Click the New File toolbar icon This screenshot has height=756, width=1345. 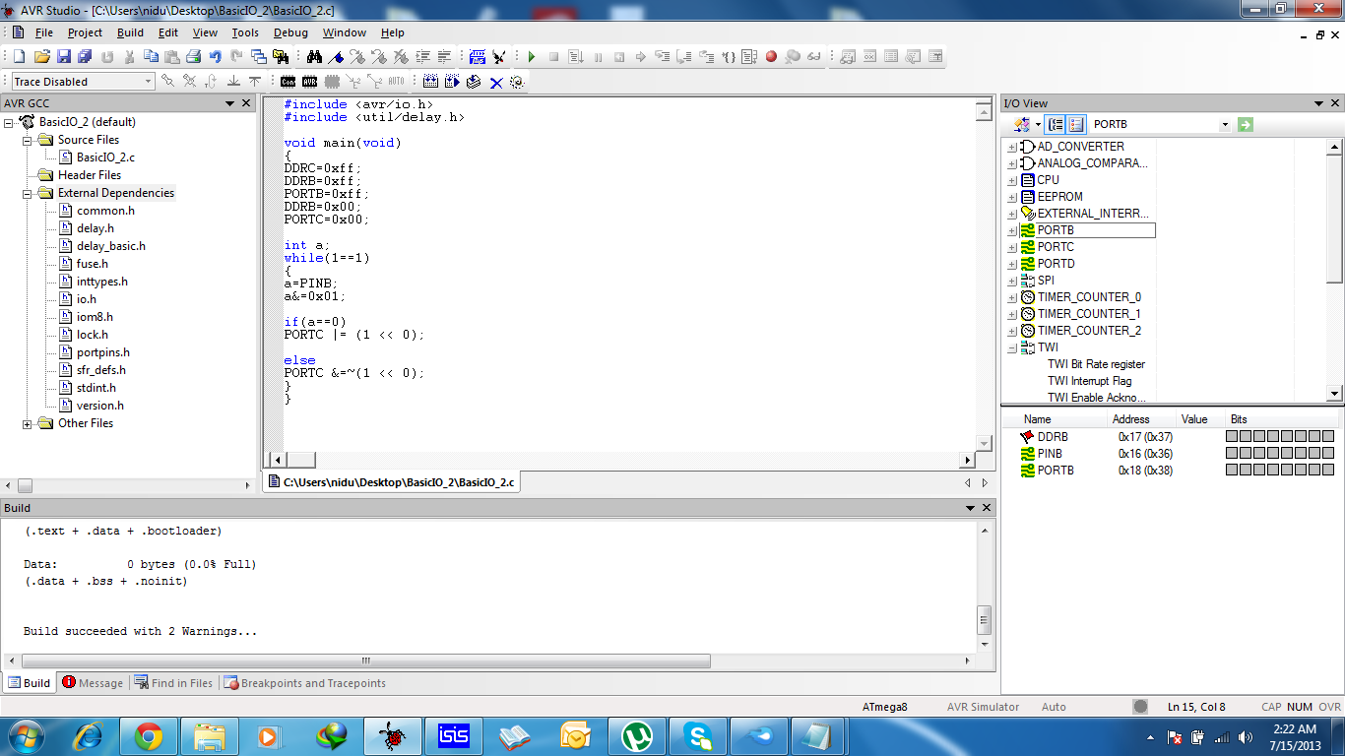pyautogui.click(x=19, y=56)
